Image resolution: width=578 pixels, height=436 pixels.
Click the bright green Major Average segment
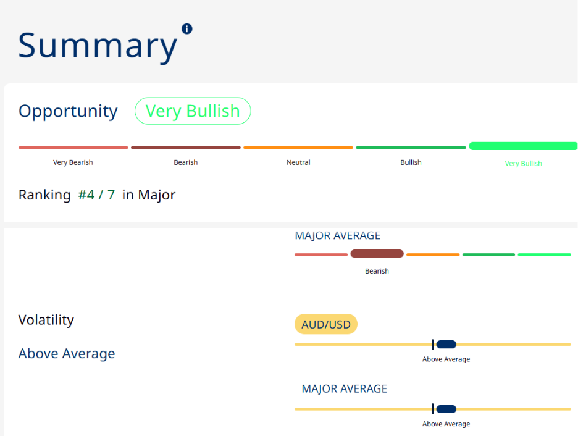coord(545,254)
